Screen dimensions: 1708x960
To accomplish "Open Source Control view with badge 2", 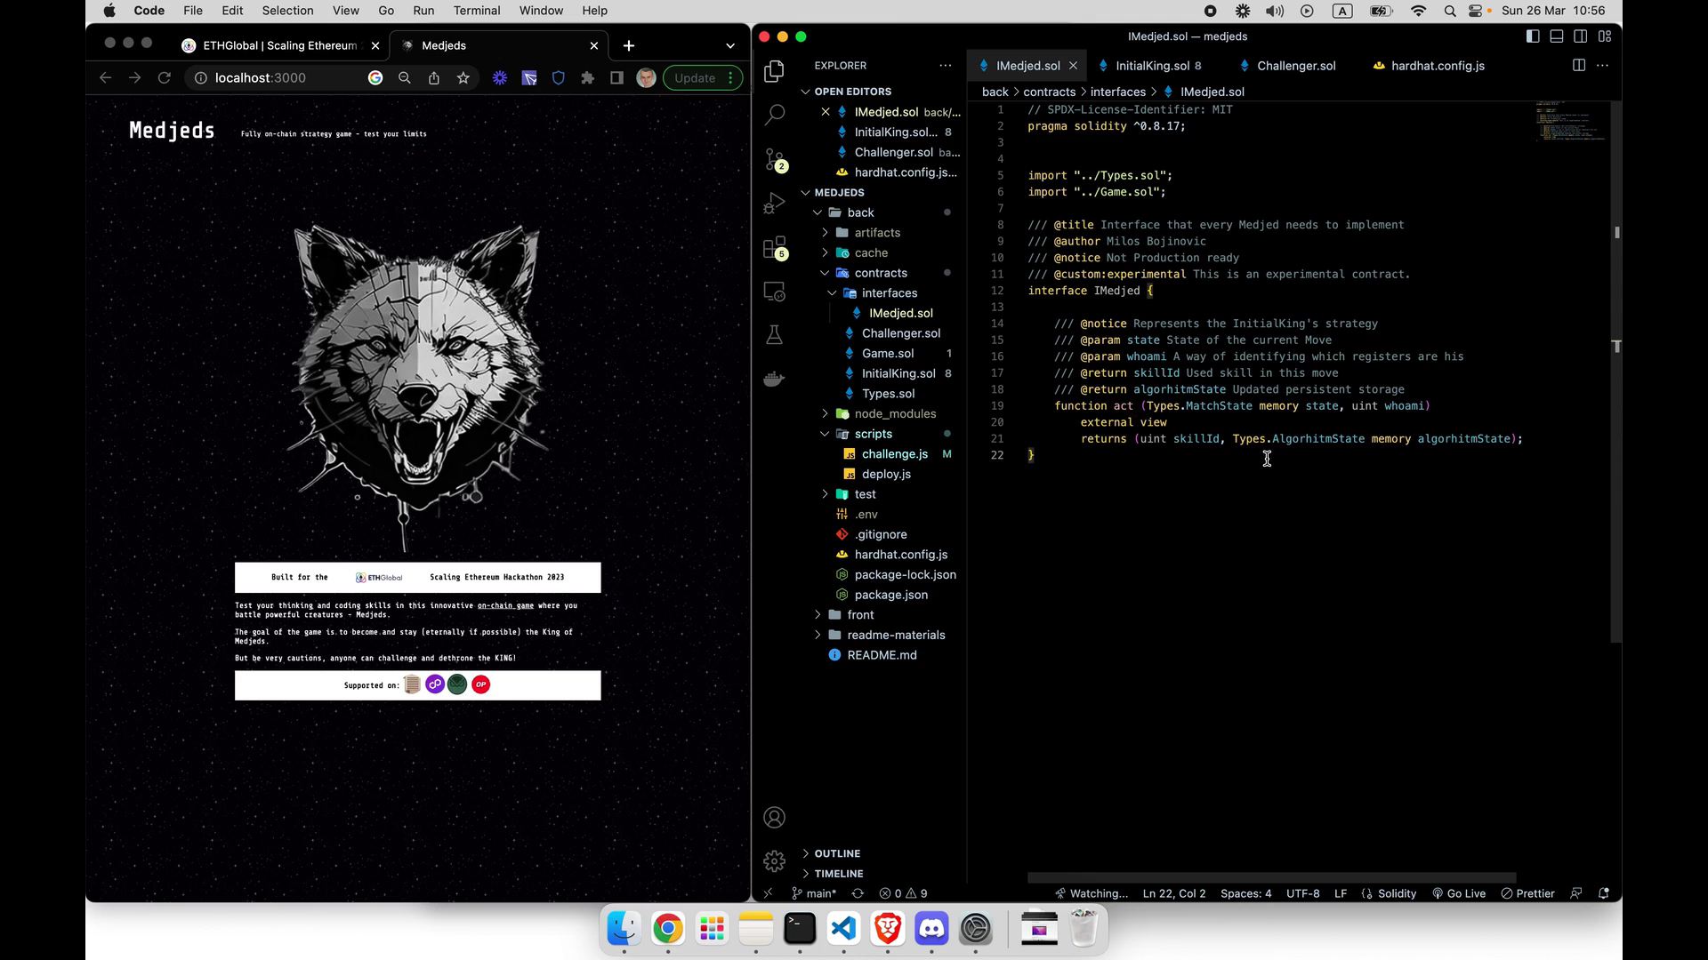I will [x=774, y=160].
